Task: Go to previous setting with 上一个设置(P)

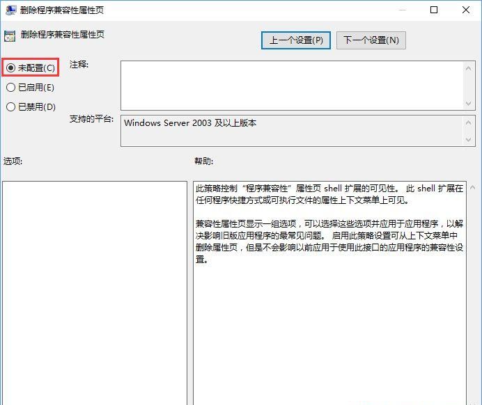Action: pos(296,40)
